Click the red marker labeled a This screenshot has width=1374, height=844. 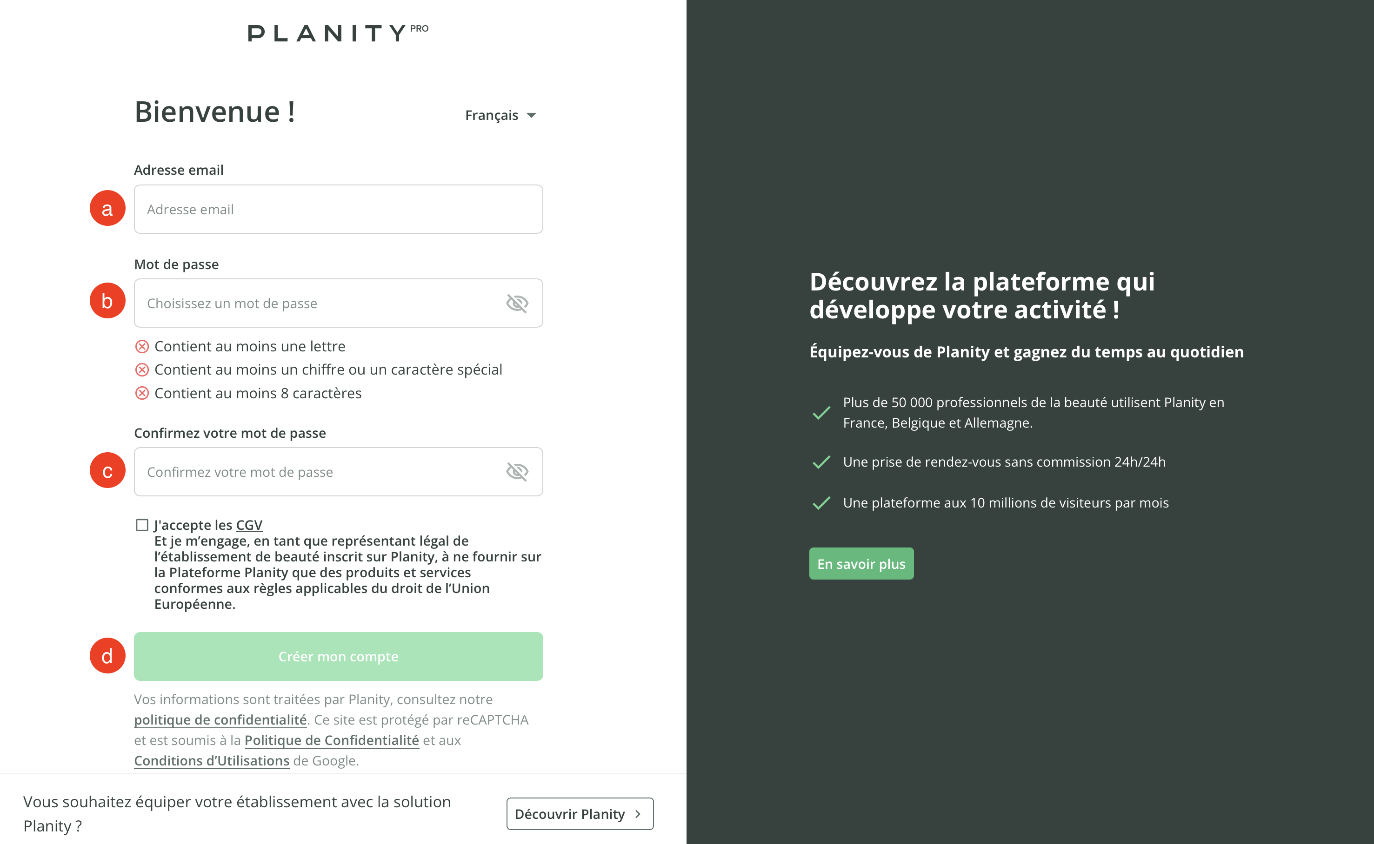[x=107, y=208]
